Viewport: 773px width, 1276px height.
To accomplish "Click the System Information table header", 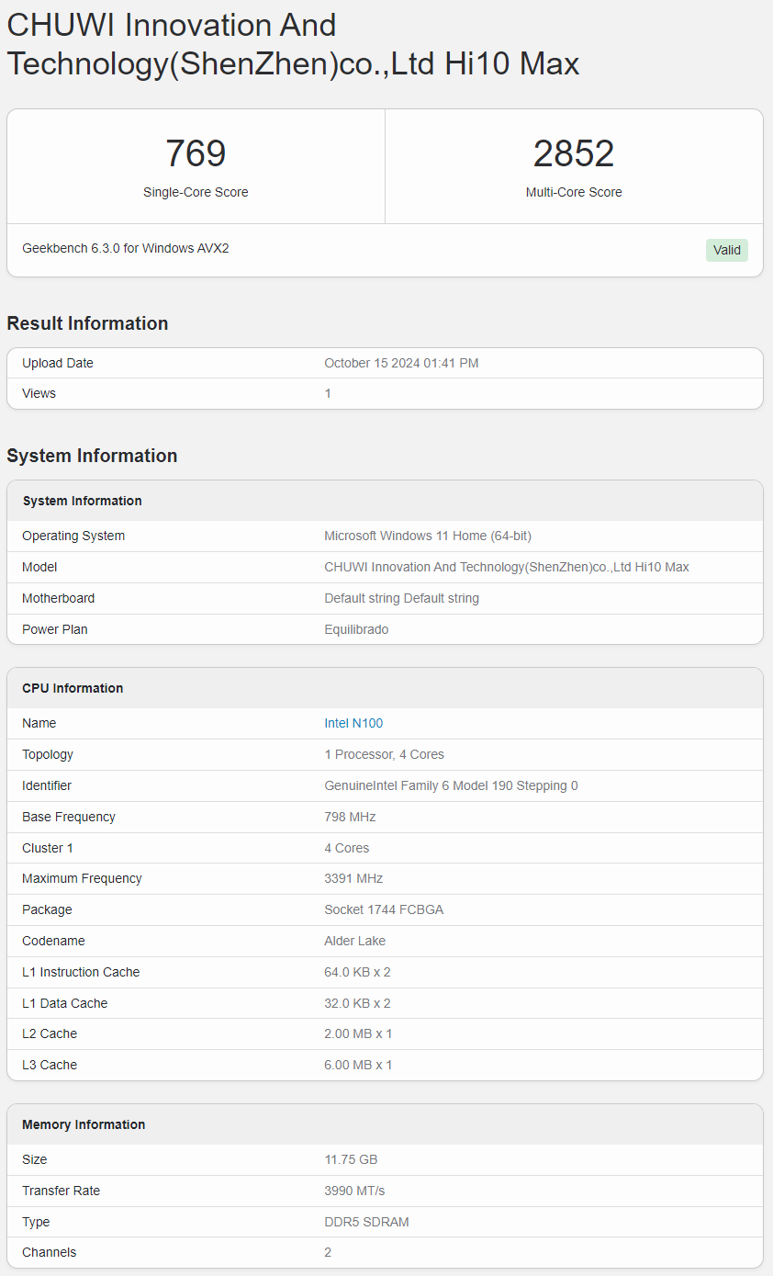I will [385, 501].
